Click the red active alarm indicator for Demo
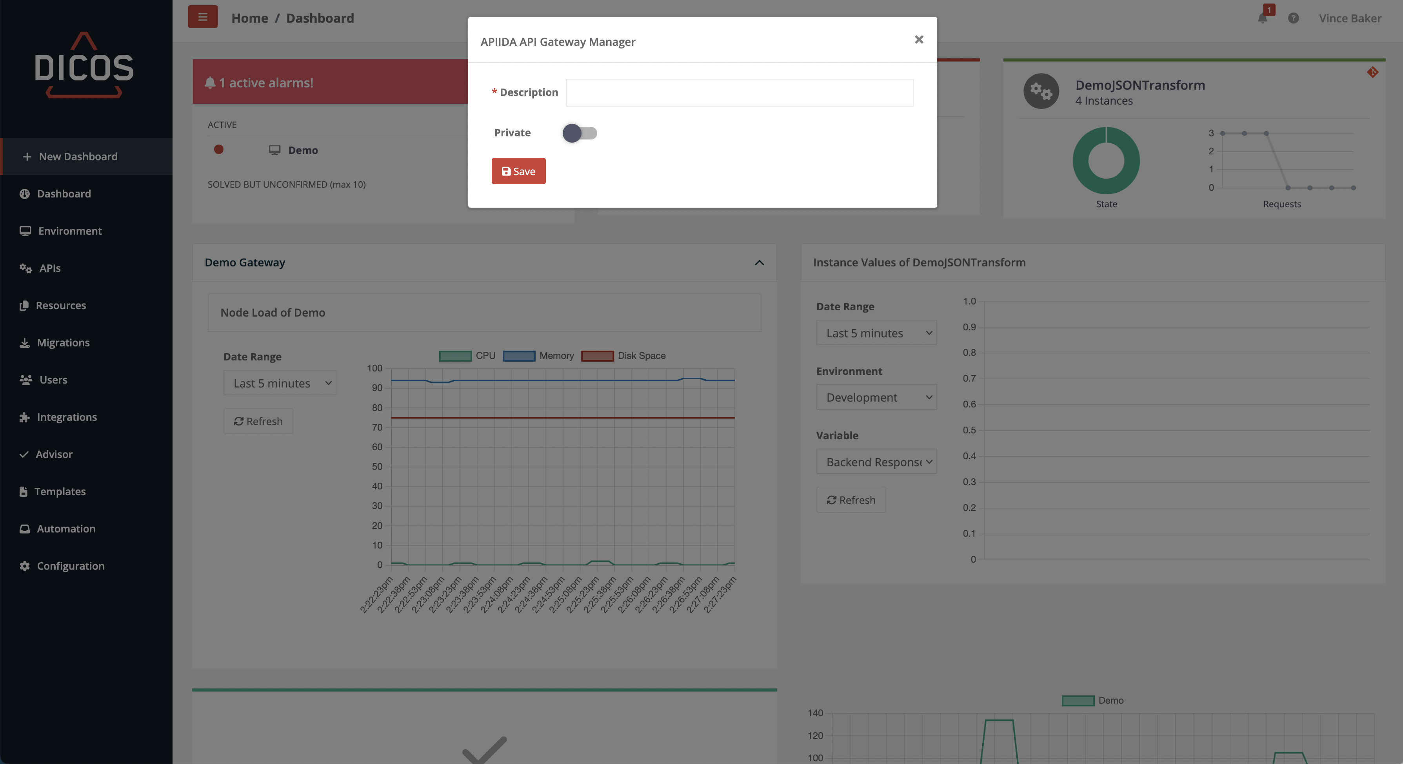The image size is (1403, 764). tap(220, 150)
